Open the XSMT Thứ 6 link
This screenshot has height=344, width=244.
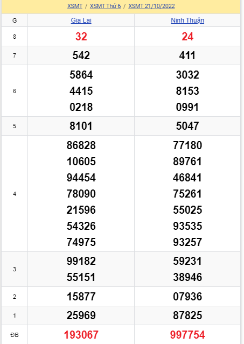[x=106, y=6]
